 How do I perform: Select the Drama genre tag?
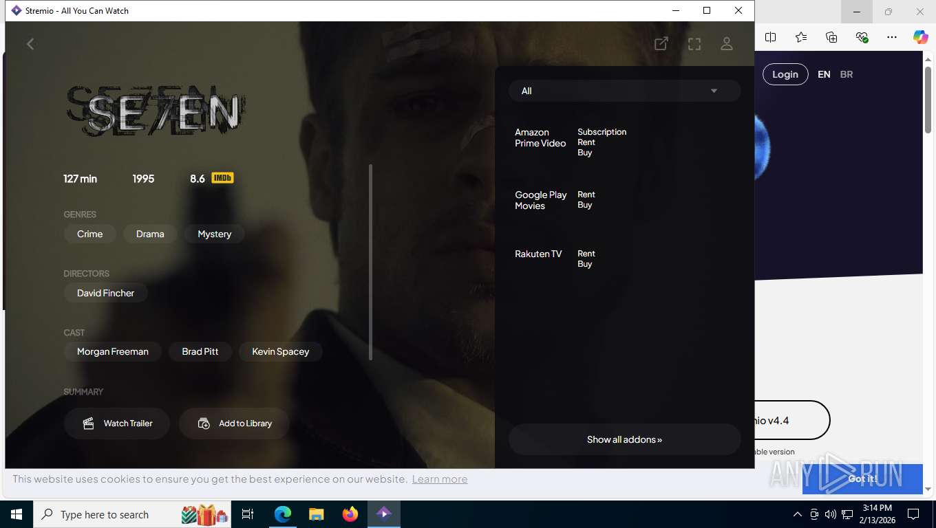click(x=150, y=234)
